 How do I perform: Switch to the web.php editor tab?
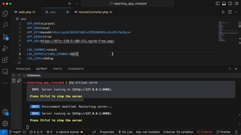click(25, 12)
